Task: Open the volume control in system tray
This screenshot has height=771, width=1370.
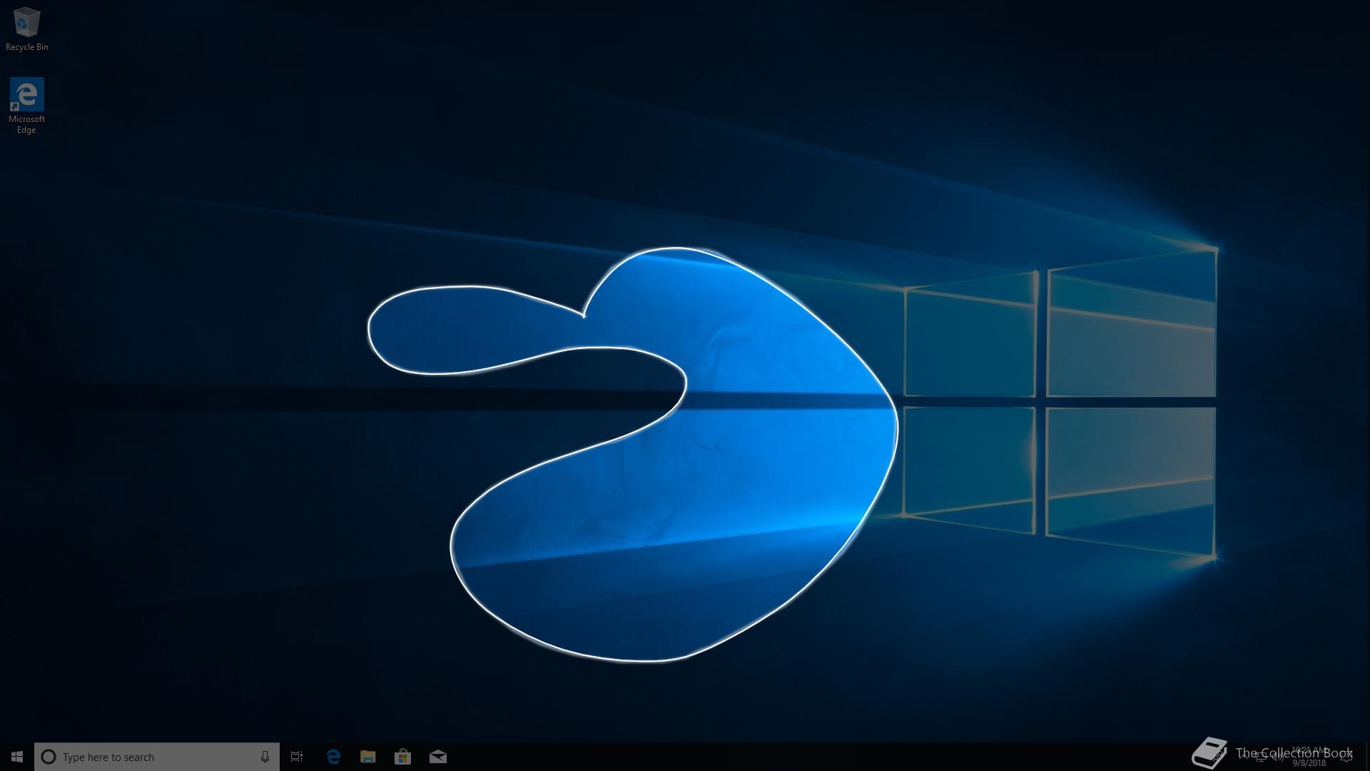Action: point(1278,757)
